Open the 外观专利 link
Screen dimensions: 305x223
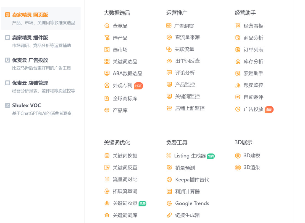pyautogui.click(x=122, y=86)
